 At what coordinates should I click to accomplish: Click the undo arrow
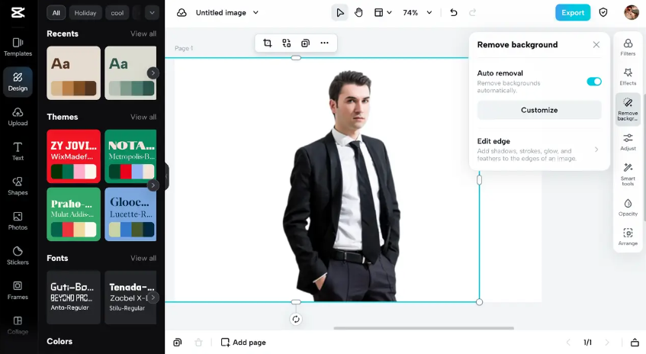(x=454, y=12)
